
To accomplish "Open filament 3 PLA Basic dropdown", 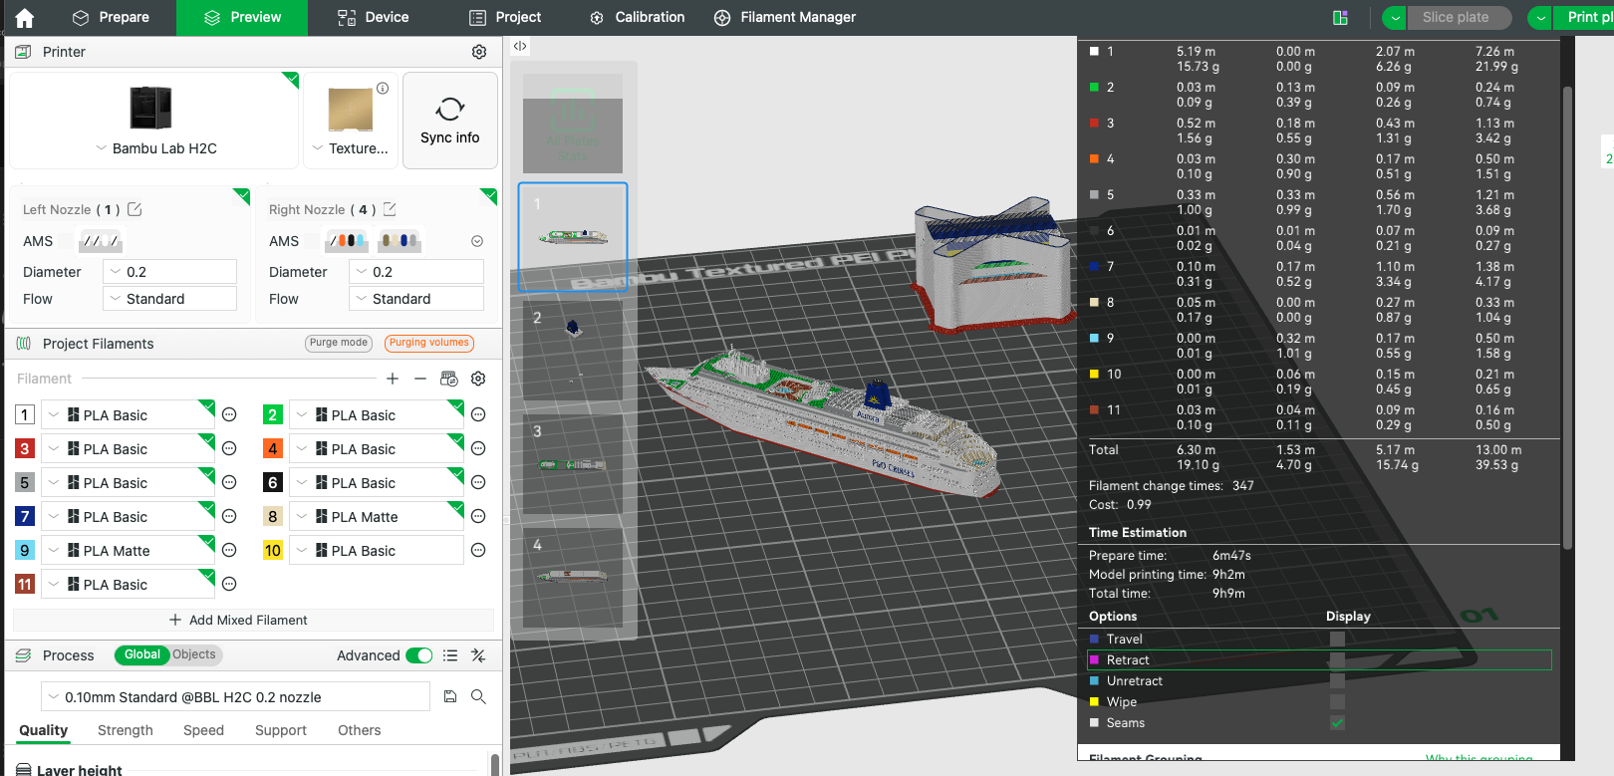I will (x=128, y=449).
